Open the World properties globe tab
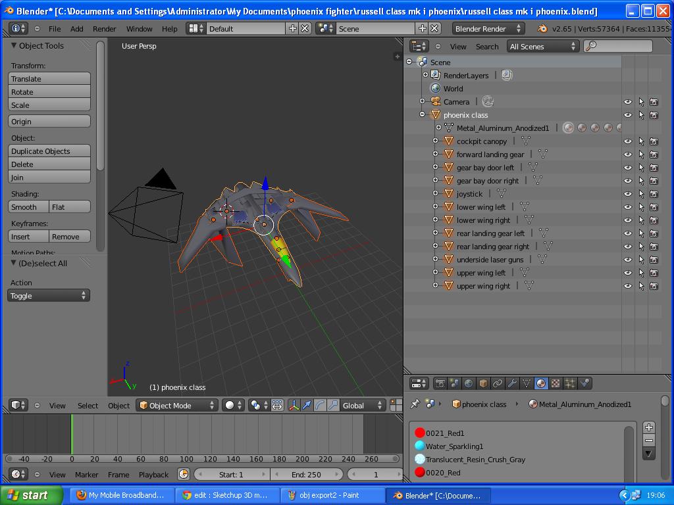 (469, 383)
